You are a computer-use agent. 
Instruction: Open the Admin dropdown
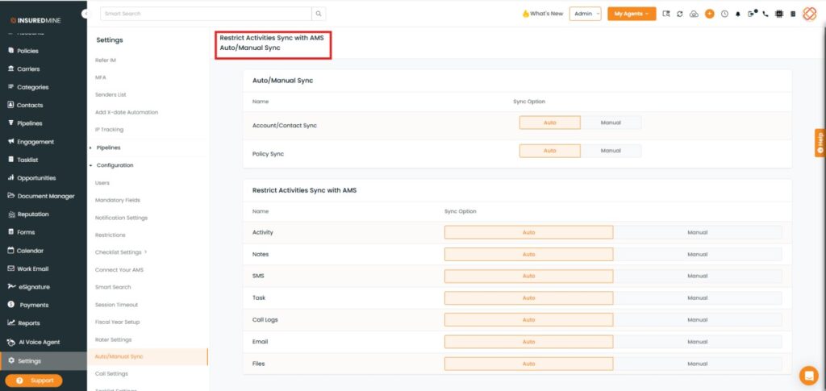pyautogui.click(x=585, y=14)
